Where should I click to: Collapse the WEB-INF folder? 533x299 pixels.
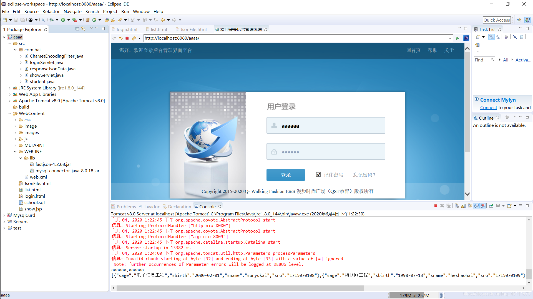click(16, 151)
